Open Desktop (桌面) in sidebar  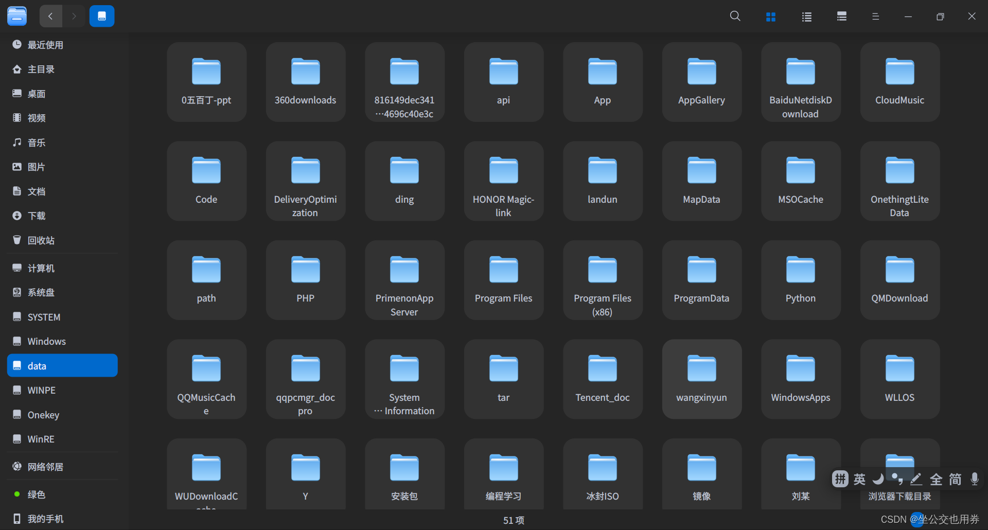click(x=62, y=94)
